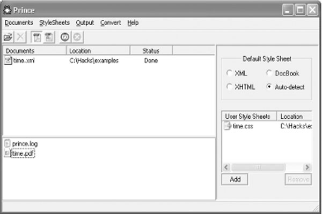
Task: Click the Location column header in documents list
Action: (98, 51)
